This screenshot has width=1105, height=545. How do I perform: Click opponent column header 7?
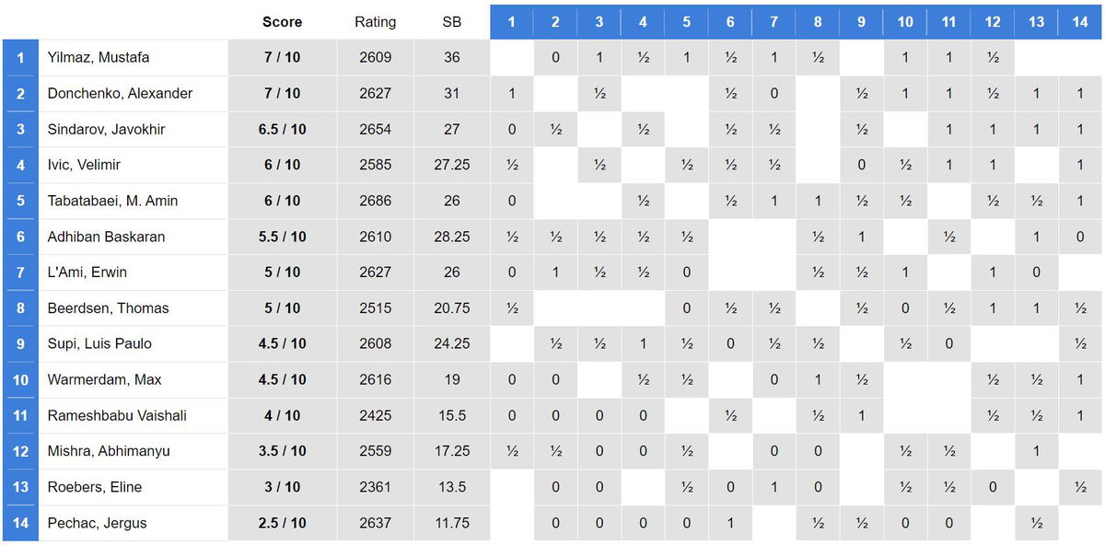point(774,21)
